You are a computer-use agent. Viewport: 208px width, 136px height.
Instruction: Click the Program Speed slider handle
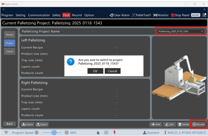(54, 132)
